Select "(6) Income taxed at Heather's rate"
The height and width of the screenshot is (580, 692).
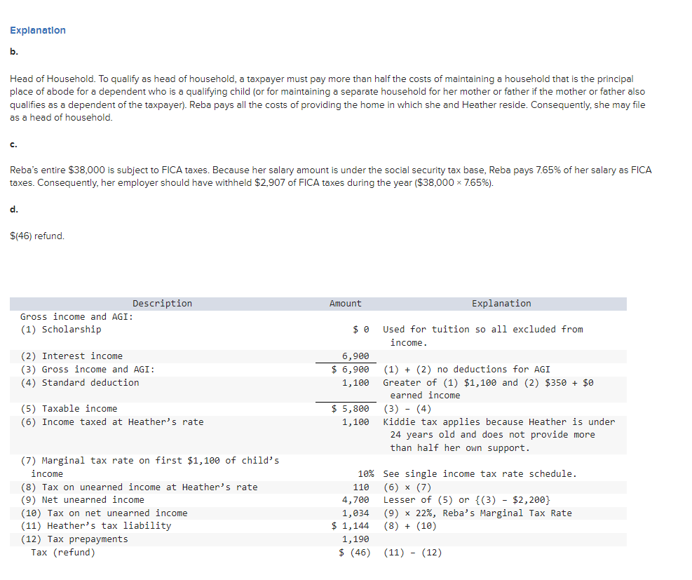coord(112,422)
